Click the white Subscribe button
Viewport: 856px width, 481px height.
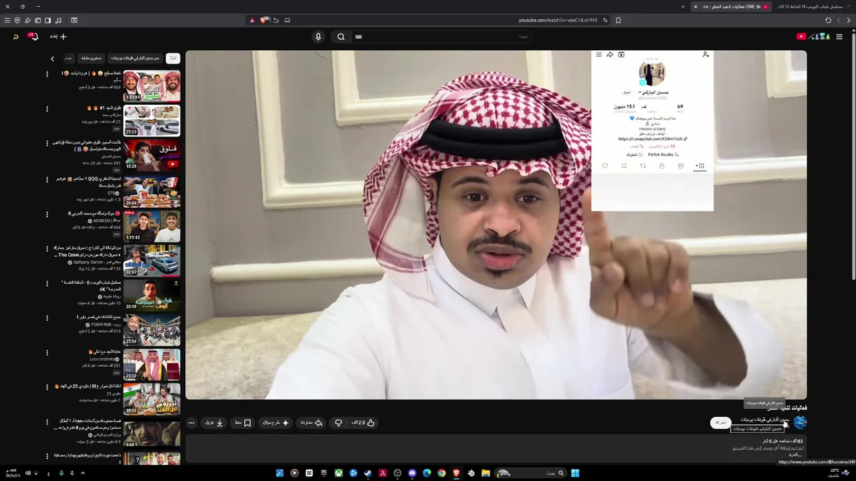click(720, 422)
